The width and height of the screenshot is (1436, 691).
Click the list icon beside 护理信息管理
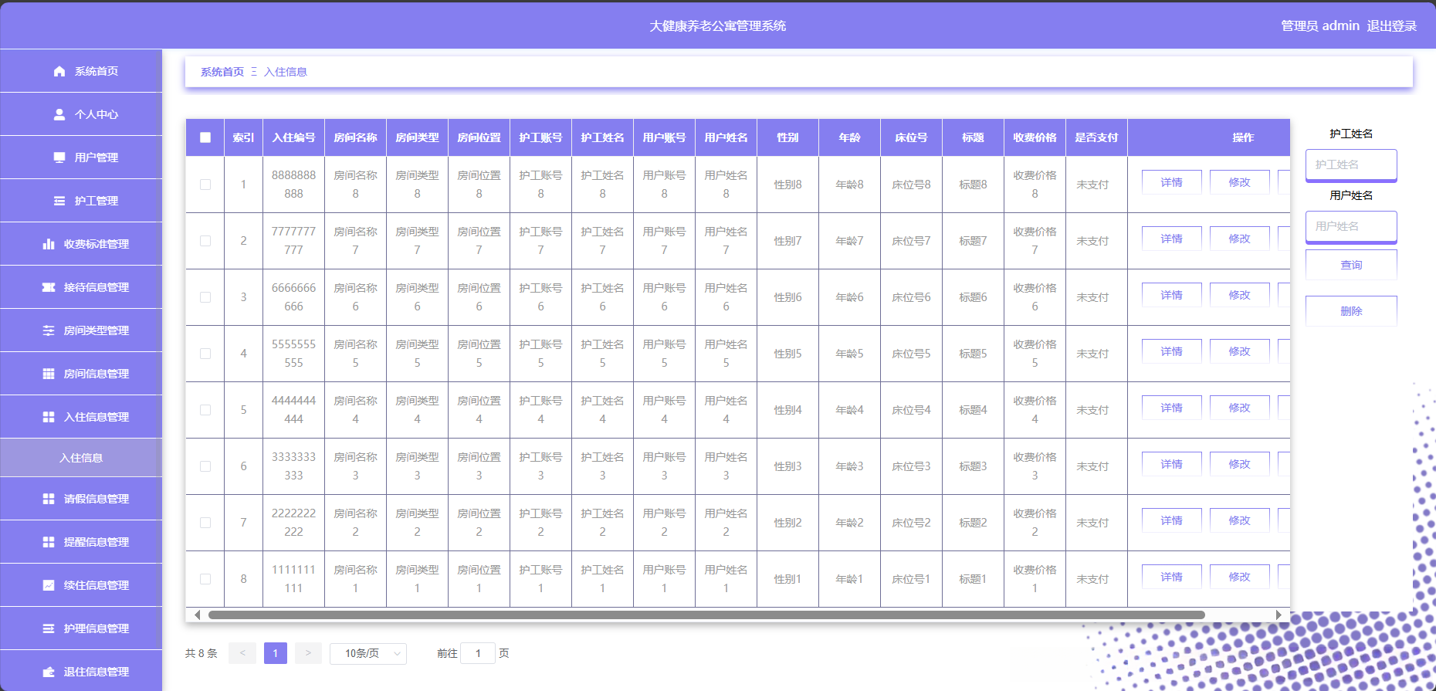[x=49, y=628]
